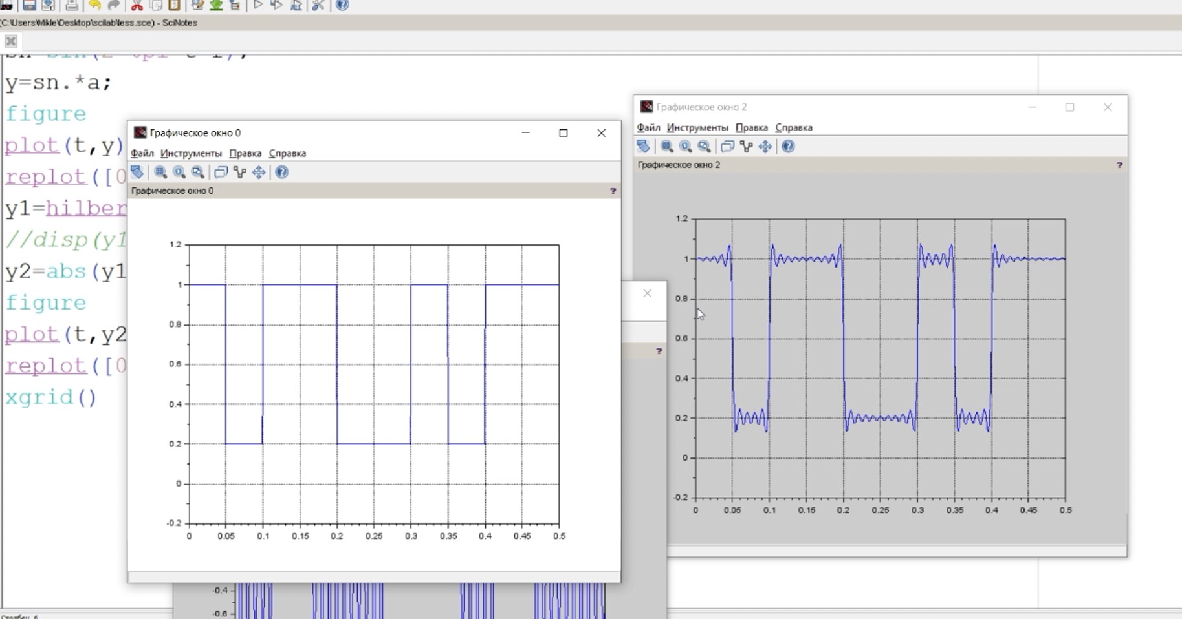Open SciNotes help with the blue question icon
Image resolution: width=1182 pixels, height=619 pixels.
pyautogui.click(x=342, y=5)
